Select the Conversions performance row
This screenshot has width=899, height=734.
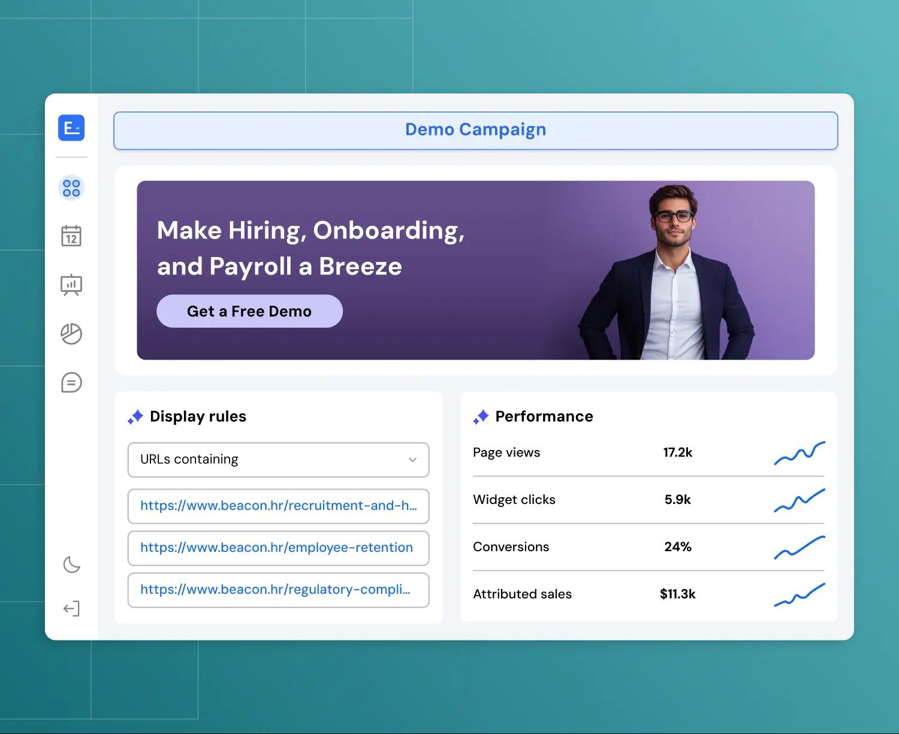(648, 547)
